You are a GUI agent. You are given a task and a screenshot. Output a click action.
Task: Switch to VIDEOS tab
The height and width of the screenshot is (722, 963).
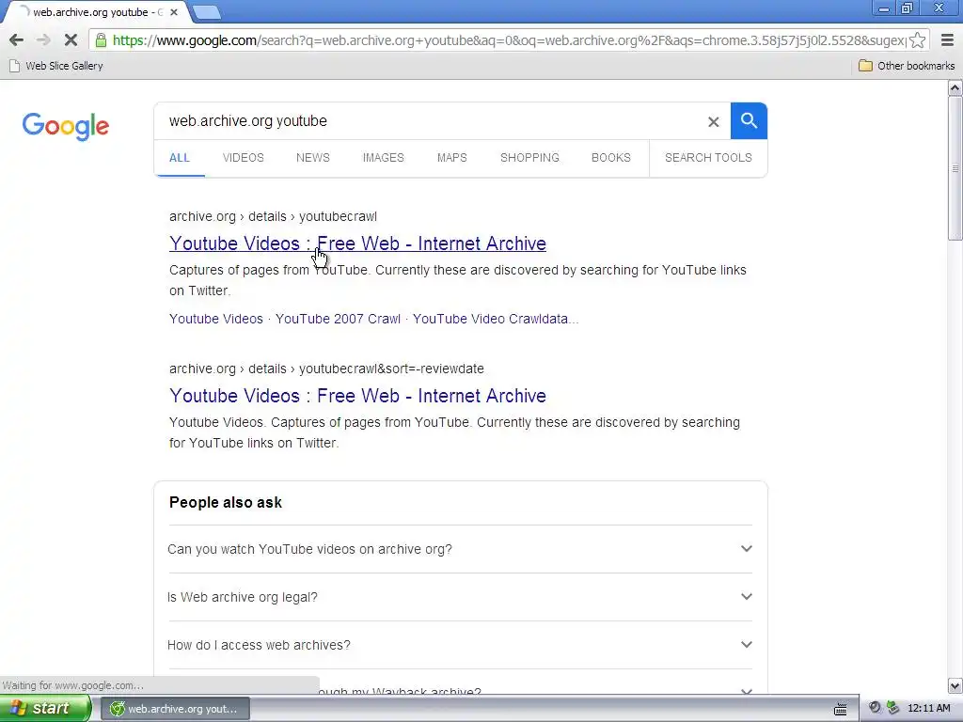(244, 158)
